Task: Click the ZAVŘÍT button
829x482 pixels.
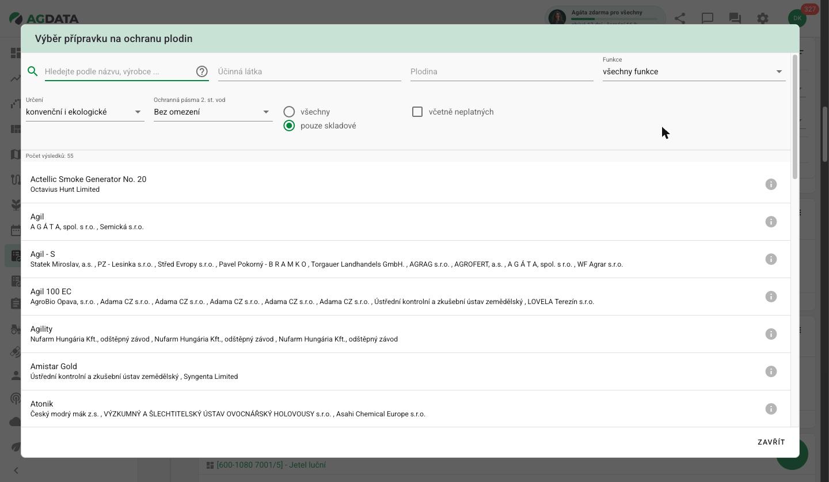Action: click(771, 442)
